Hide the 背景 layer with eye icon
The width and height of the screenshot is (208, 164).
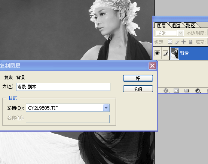click(157, 53)
